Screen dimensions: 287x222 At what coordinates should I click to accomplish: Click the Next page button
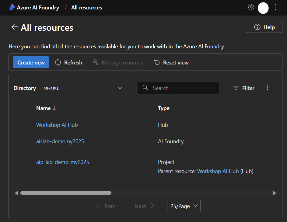coord(144,206)
